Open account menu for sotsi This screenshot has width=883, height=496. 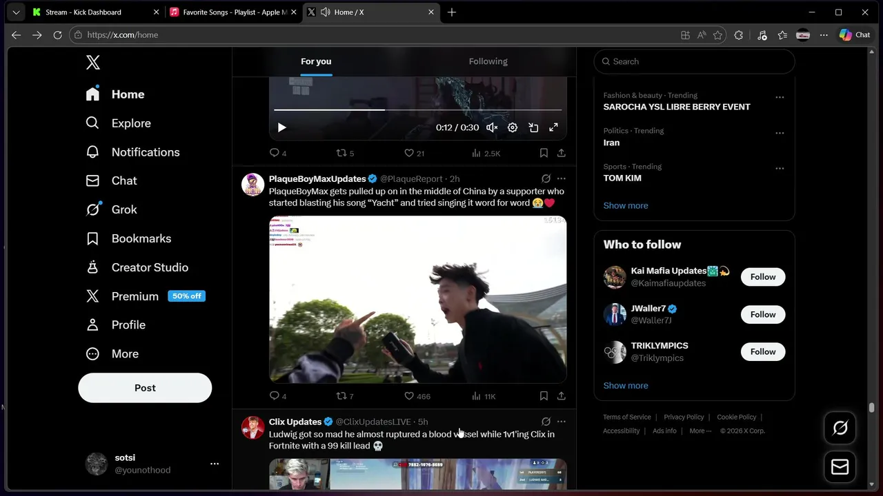coord(152,464)
